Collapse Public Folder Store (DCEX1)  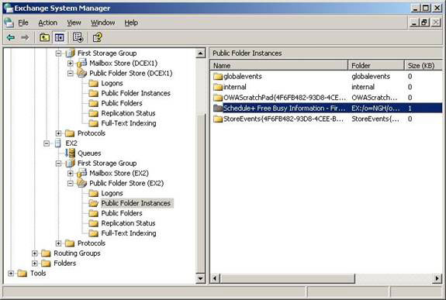pyautogui.click(x=71, y=74)
